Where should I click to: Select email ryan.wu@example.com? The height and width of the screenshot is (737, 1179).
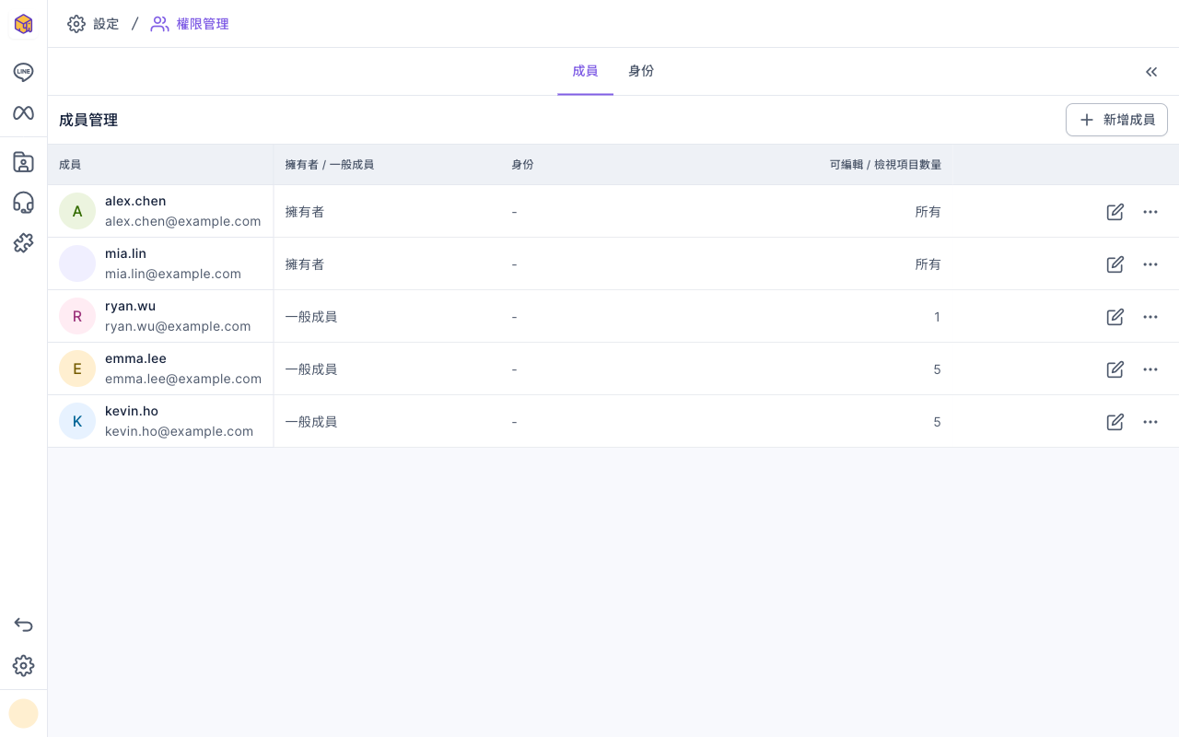point(178,326)
